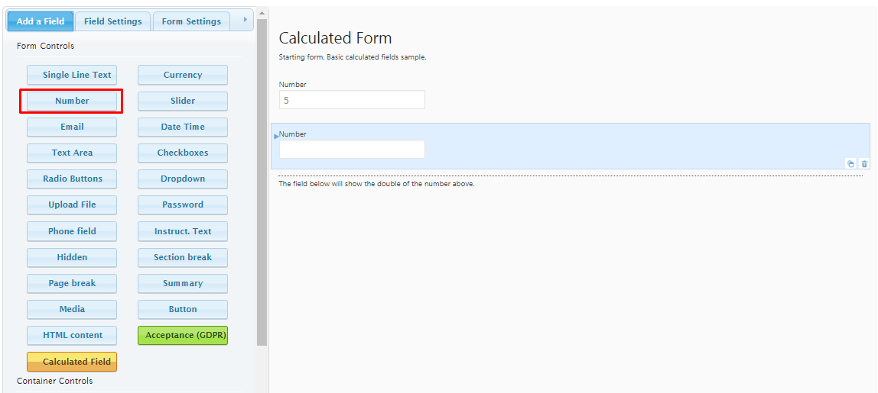This screenshot has width=878, height=393.
Task: Select the Calculated Form title
Action: [336, 38]
